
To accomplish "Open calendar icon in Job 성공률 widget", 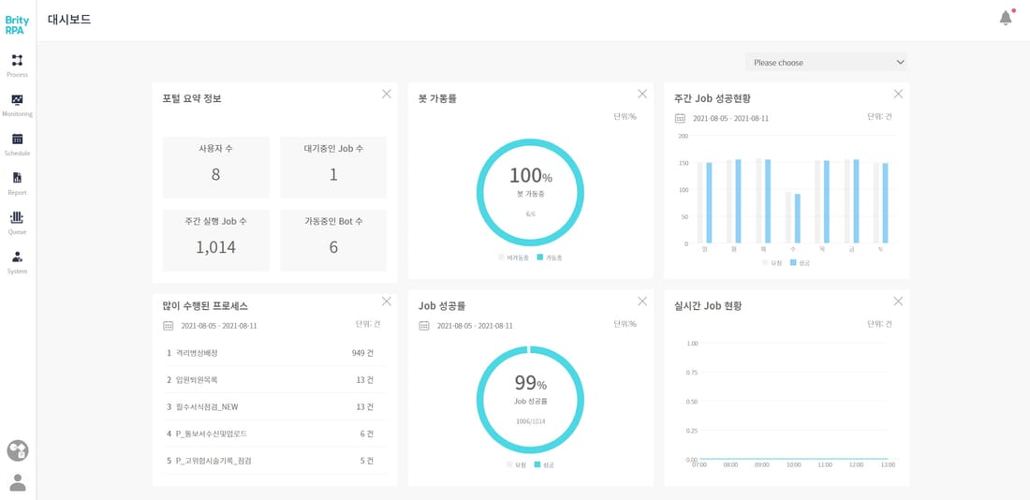I will tap(423, 326).
